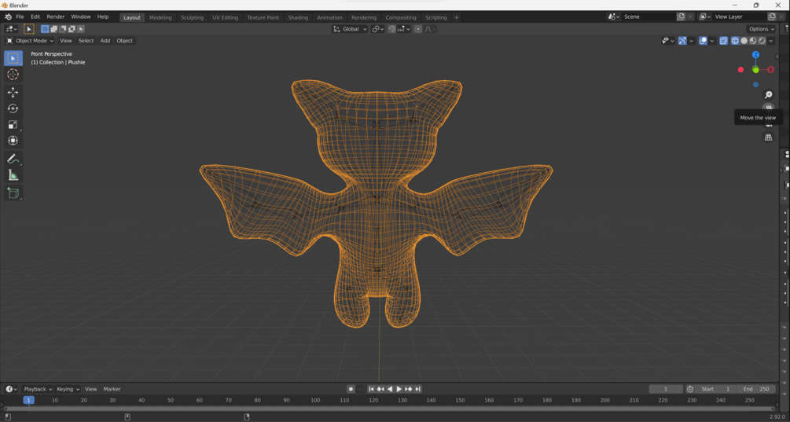790x422 pixels.
Task: Set selection mode to subtract
Action: pos(63,29)
